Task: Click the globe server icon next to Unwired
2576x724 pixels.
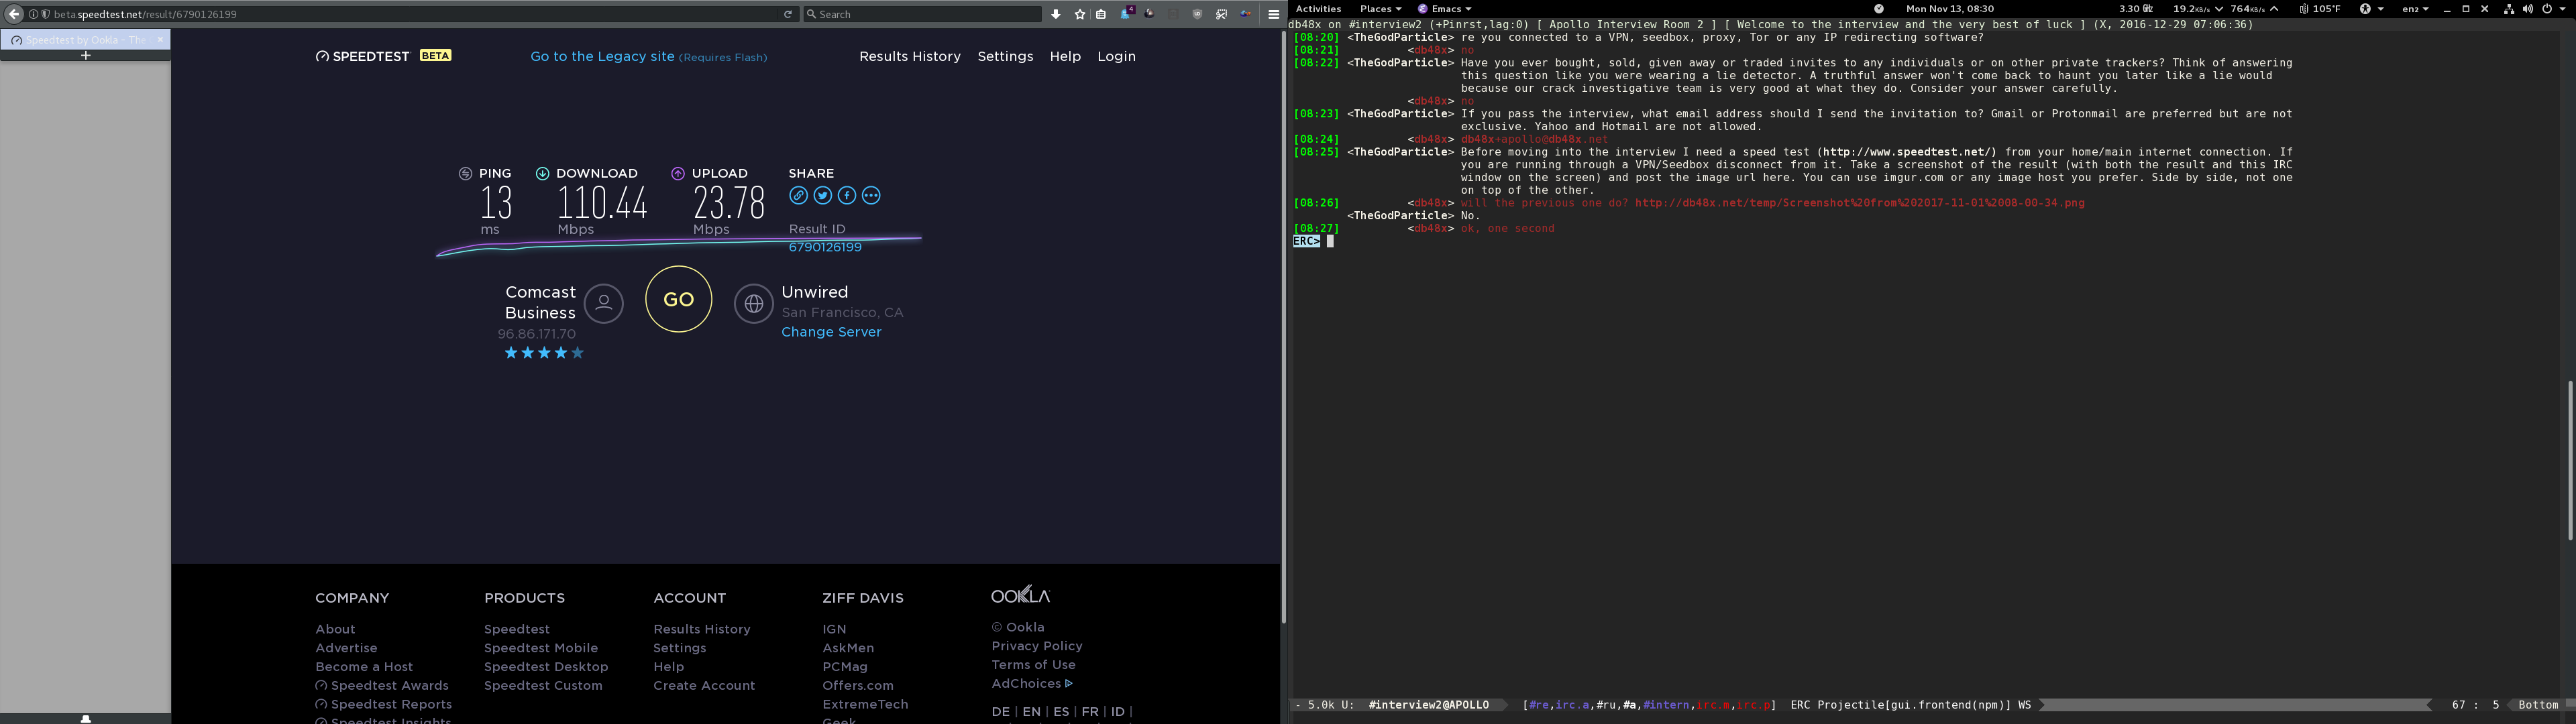Action: point(754,303)
